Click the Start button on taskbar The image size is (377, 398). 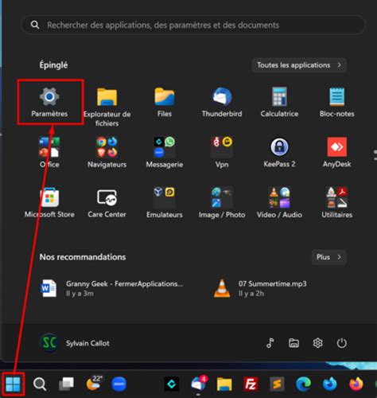pyautogui.click(x=13, y=384)
